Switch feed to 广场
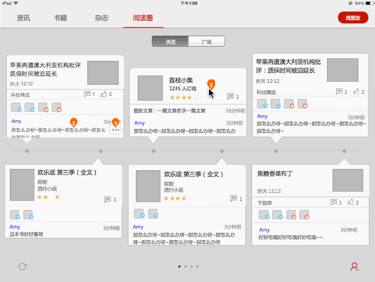 point(207,41)
